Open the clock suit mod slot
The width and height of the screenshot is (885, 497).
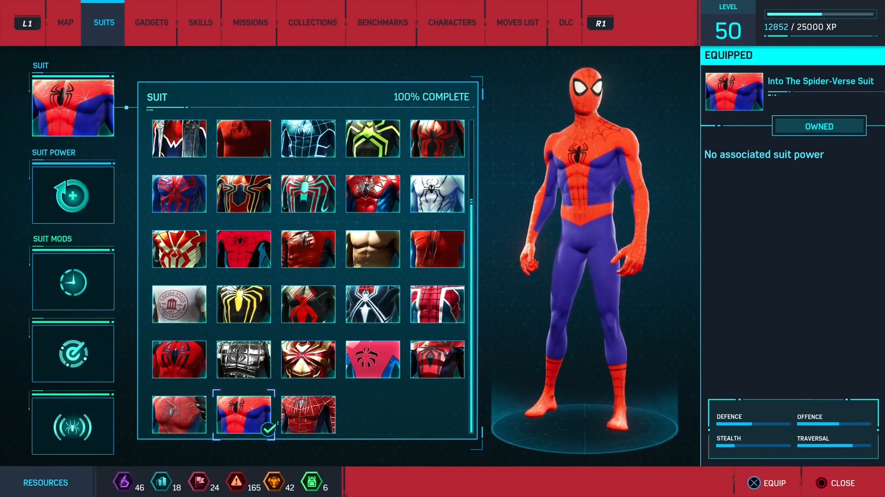coord(73,282)
